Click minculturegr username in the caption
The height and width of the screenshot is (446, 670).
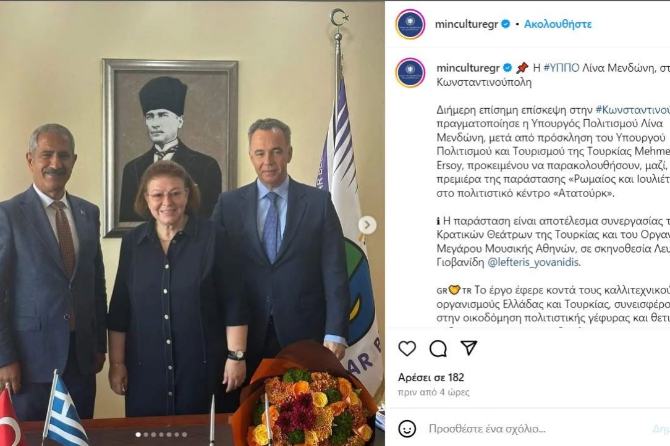point(468,67)
